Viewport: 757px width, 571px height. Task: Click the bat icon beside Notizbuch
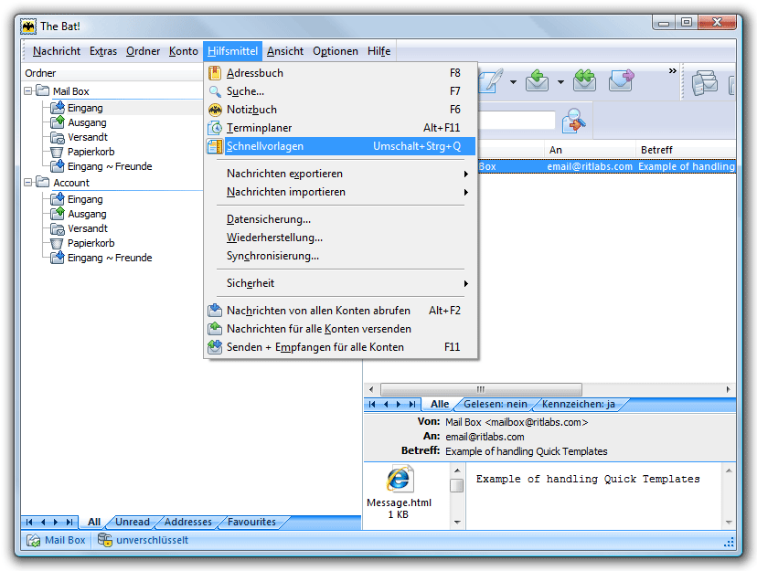click(215, 110)
